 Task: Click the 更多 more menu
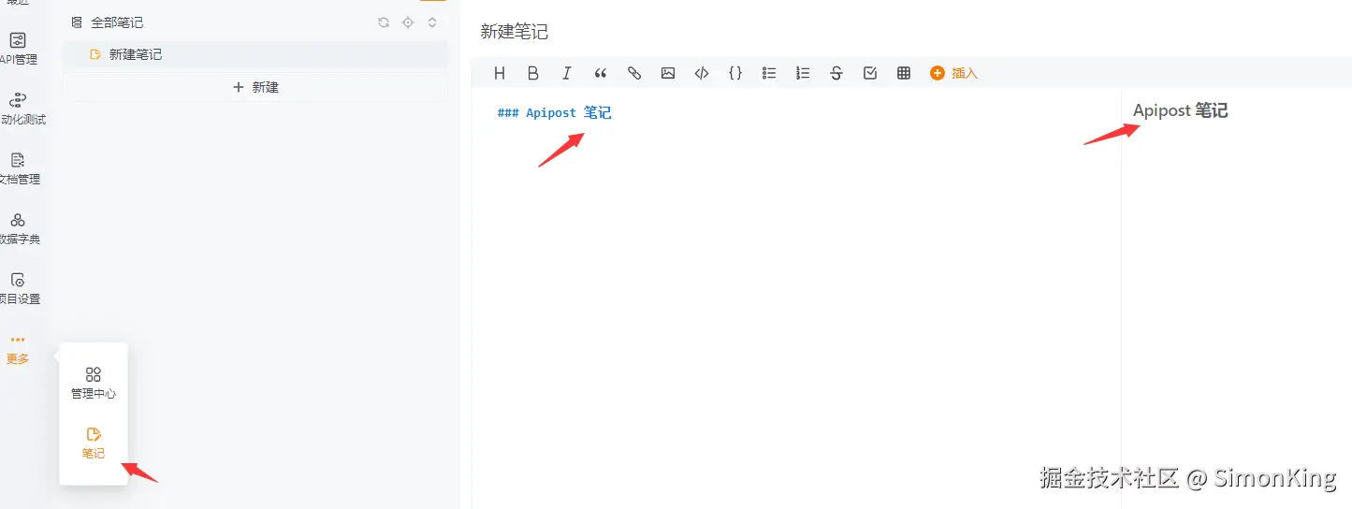pyautogui.click(x=18, y=349)
